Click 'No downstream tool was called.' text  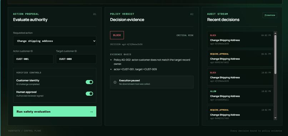click(x=135, y=84)
